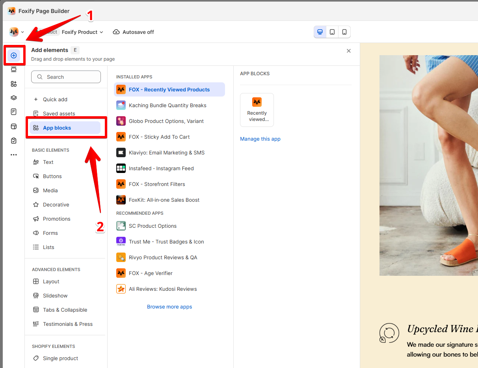The width and height of the screenshot is (478, 368).
Task: Toggle Autosave off setting
Action: pos(133,32)
